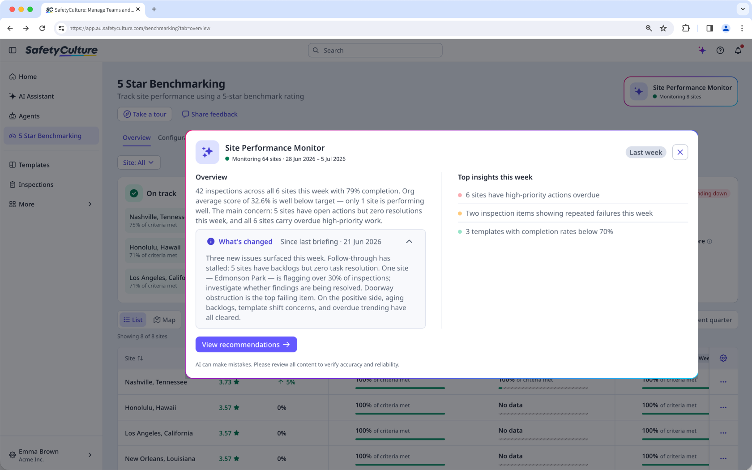752x470 pixels.
Task: Reload the page
Action: 42,28
